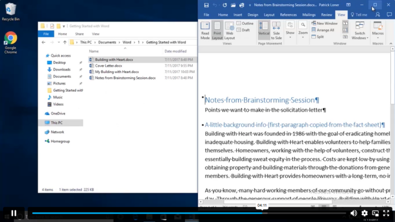395x222 pixels.
Task: Open OneDrive in Explorer sidebar
Action: pyautogui.click(x=58, y=113)
